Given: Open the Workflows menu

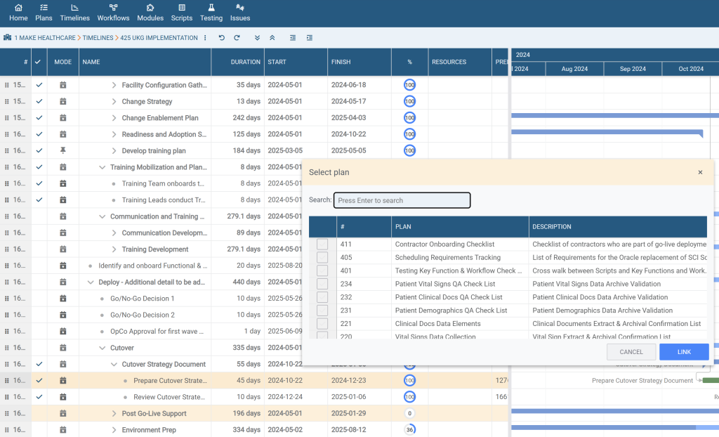Looking at the screenshot, I should (x=113, y=13).
